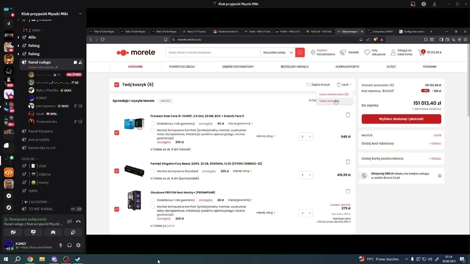Deafen with the Discord headphones icon
This screenshot has height=264, width=470.
pos(69,245)
